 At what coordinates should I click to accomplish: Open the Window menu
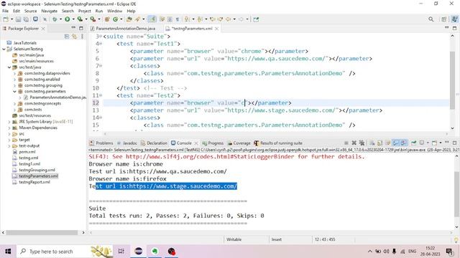114,11
